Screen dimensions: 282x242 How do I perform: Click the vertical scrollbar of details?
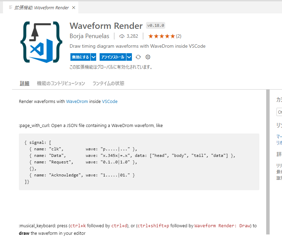(268, 162)
